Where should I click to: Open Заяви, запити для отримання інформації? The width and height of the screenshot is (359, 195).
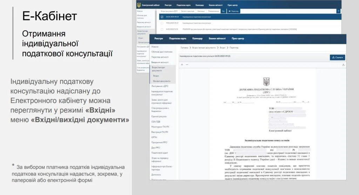pos(161,101)
